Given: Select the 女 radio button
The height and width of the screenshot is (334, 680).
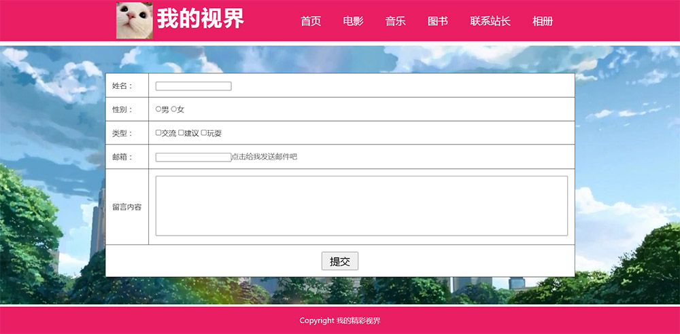Looking at the screenshot, I should [173, 109].
